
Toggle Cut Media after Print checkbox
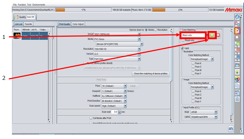[x=91, y=118]
